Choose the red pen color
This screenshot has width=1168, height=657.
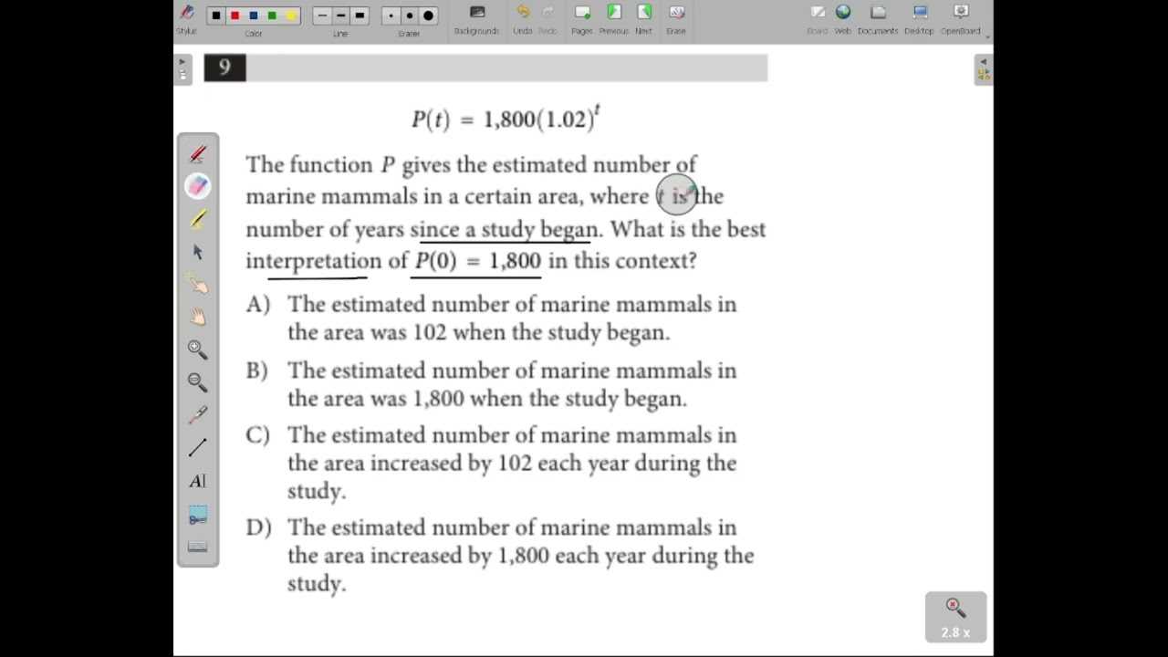[235, 16]
